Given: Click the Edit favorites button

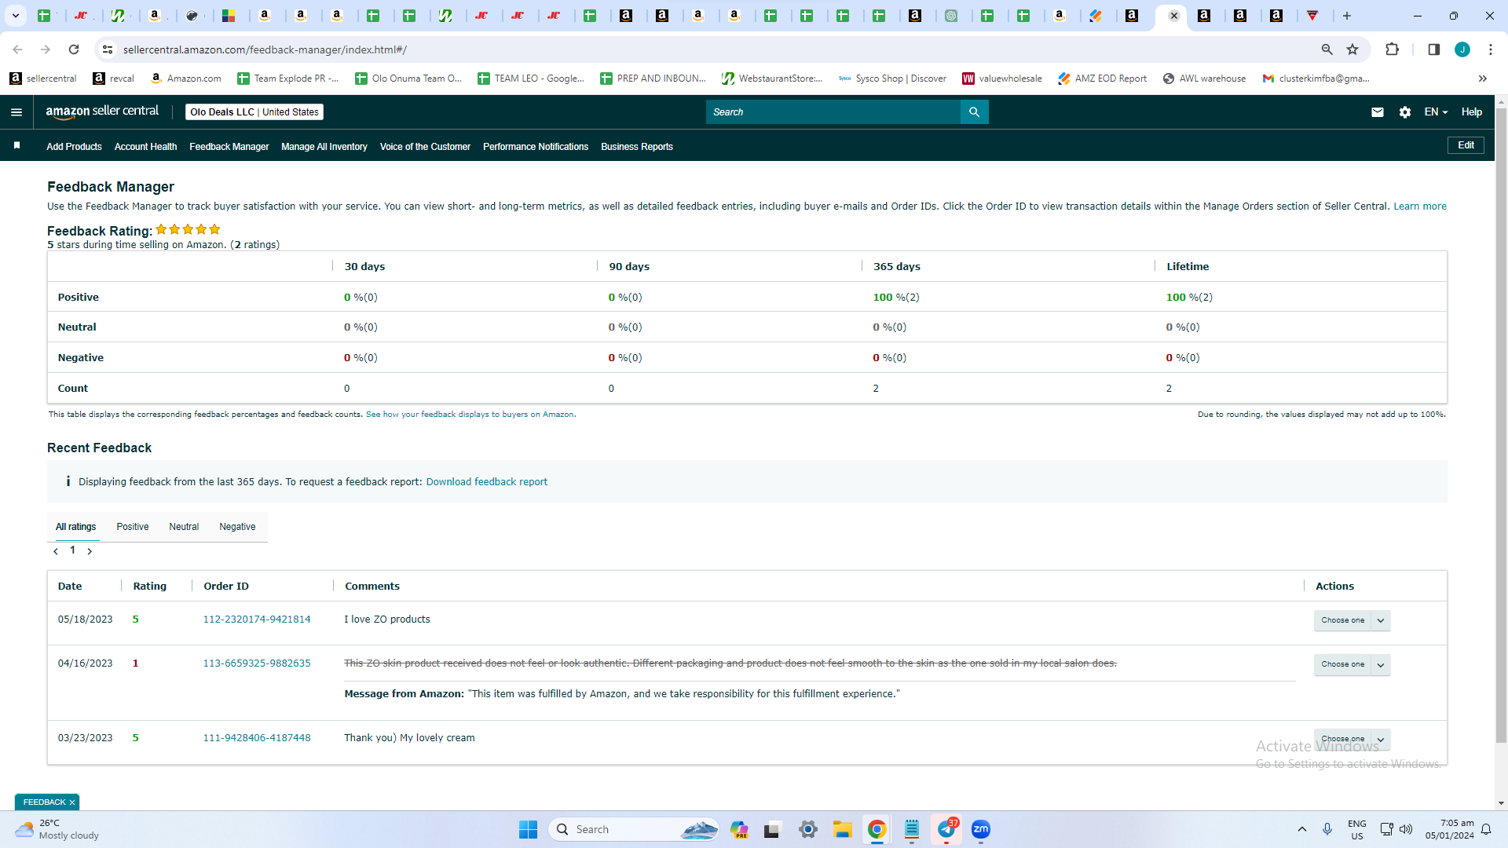Looking at the screenshot, I should (x=1466, y=145).
